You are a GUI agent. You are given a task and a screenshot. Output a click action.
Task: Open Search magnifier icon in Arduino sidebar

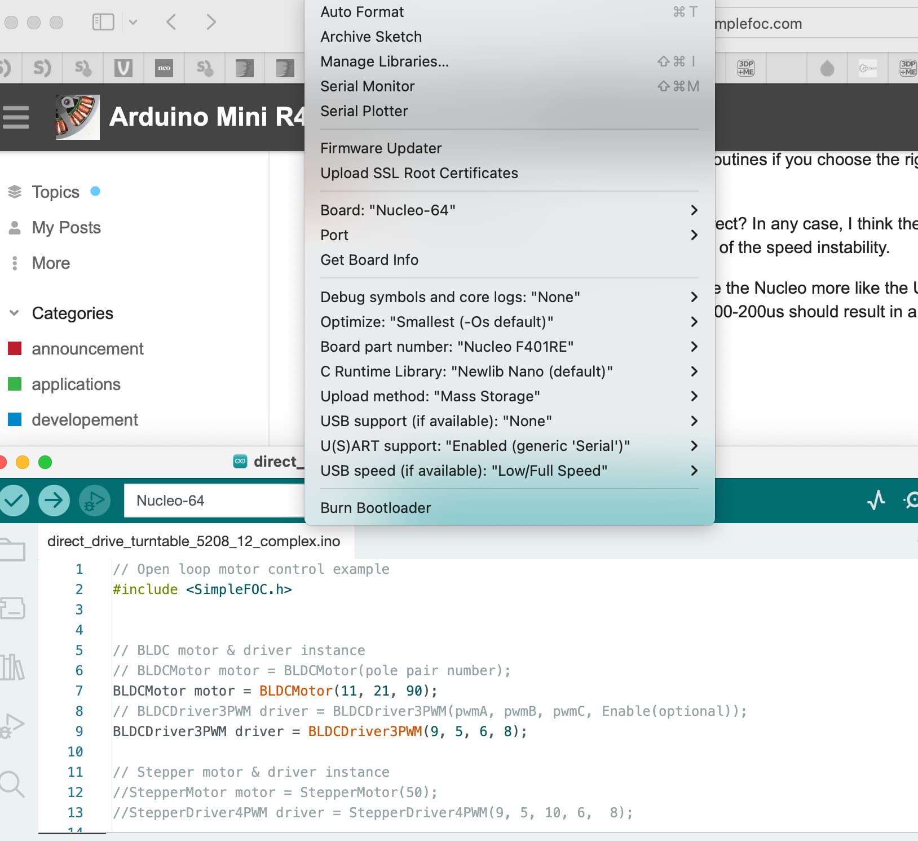[x=11, y=784]
